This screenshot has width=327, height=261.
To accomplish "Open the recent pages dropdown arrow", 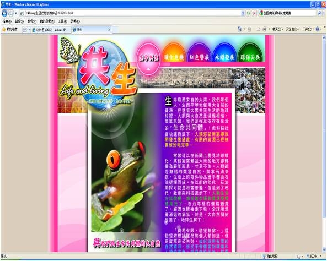I will coord(16,13).
